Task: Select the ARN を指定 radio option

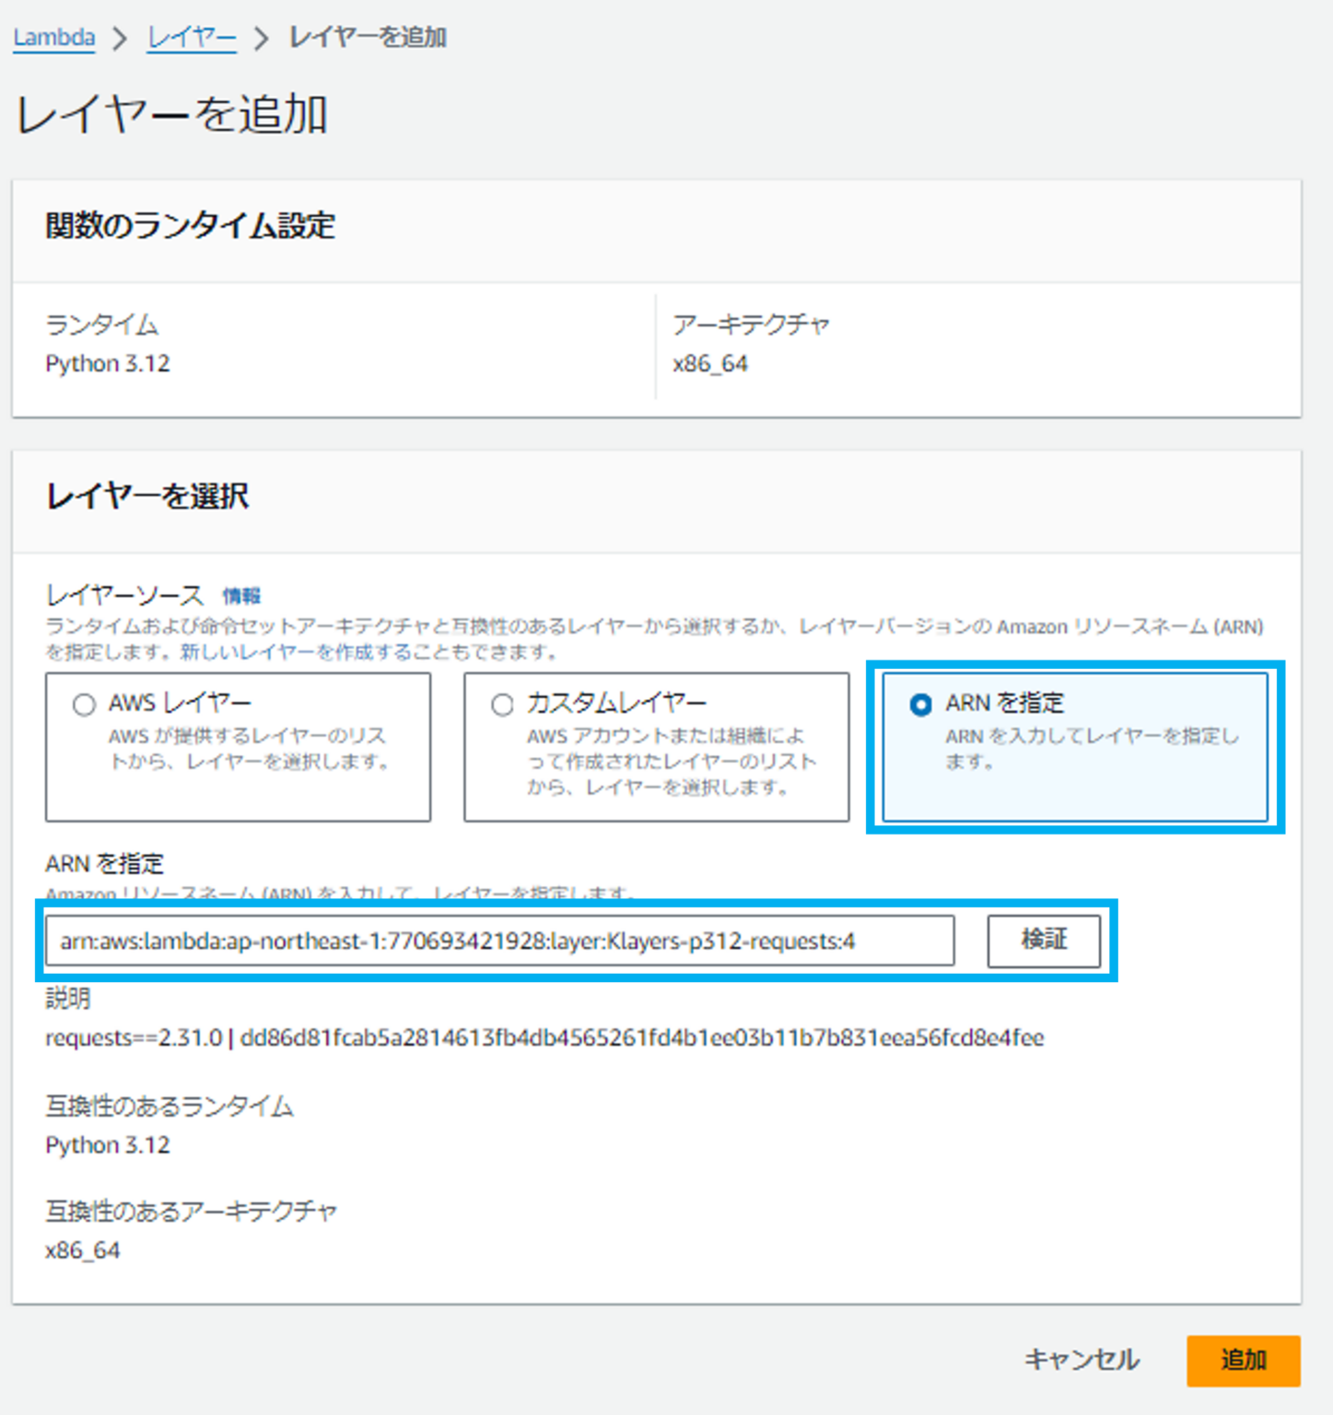Action: point(919,705)
